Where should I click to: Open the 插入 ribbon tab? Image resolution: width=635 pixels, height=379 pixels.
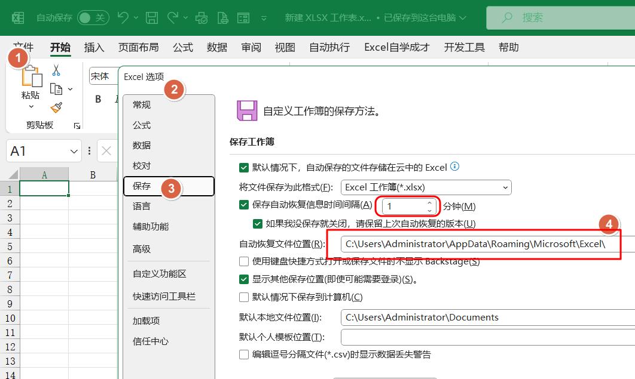[x=94, y=47]
